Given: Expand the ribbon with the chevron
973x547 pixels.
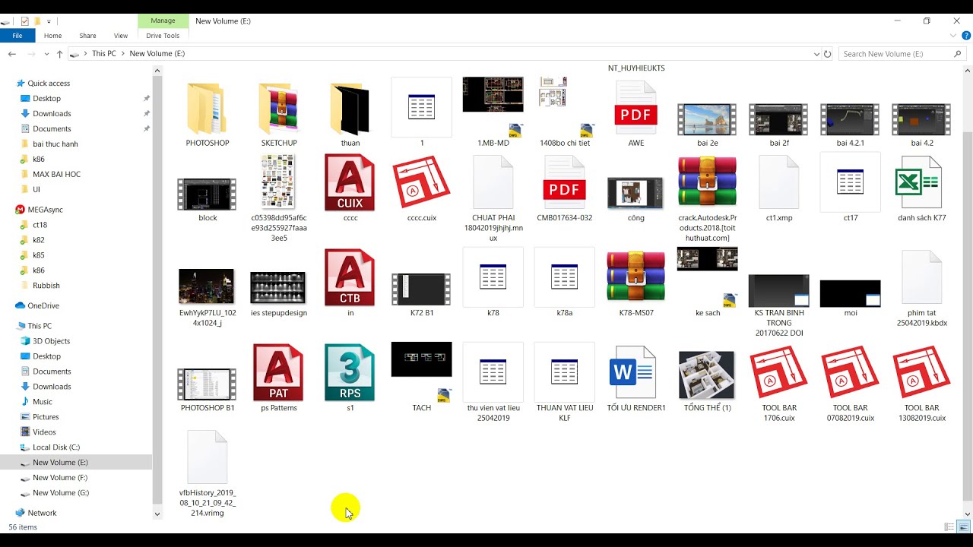Looking at the screenshot, I should click(x=954, y=36).
